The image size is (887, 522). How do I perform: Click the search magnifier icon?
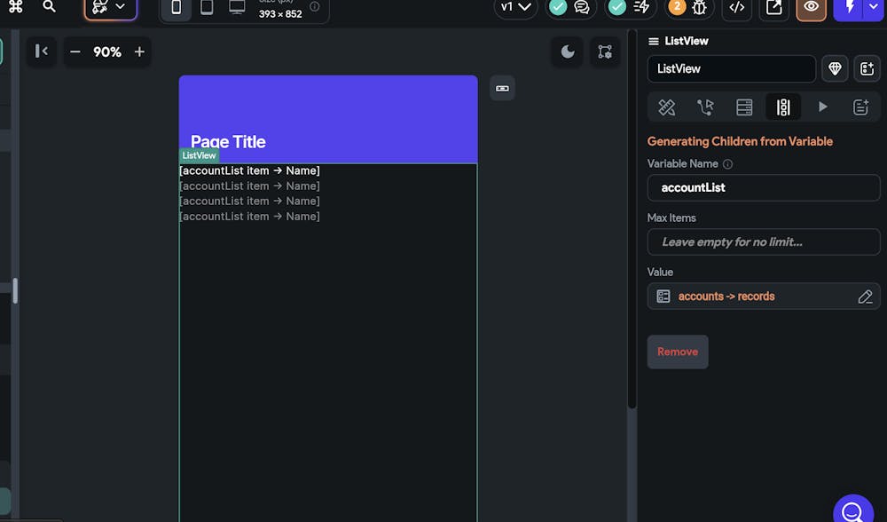coord(49,7)
